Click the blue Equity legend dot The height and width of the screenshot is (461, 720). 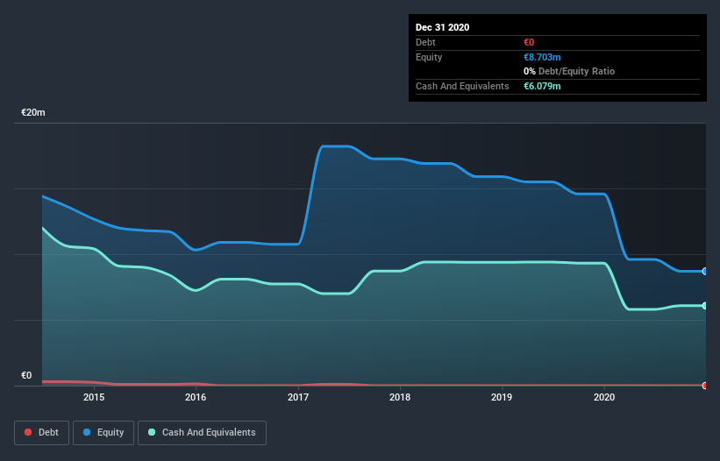tap(87, 432)
